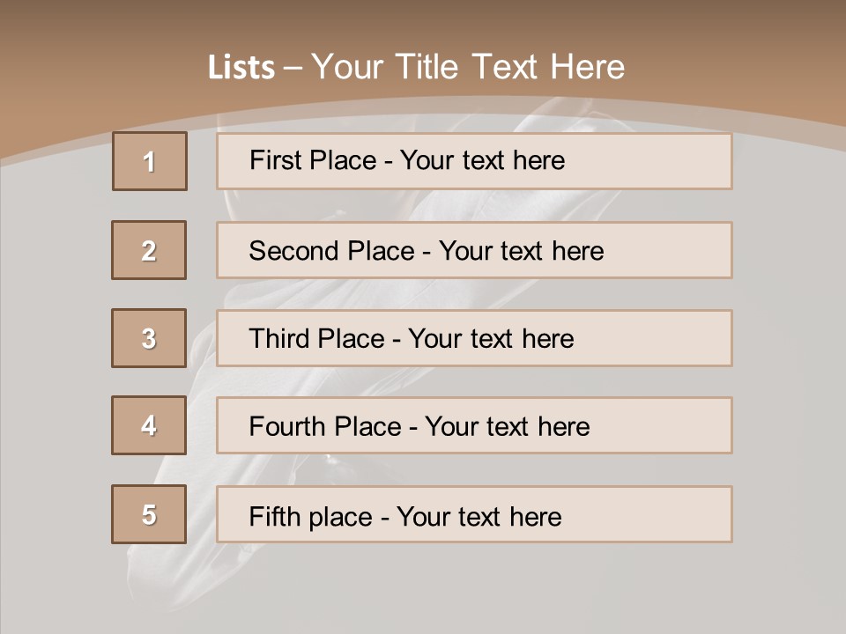The image size is (846, 634).
Task: Select the First Place text bar
Action: 474,161
